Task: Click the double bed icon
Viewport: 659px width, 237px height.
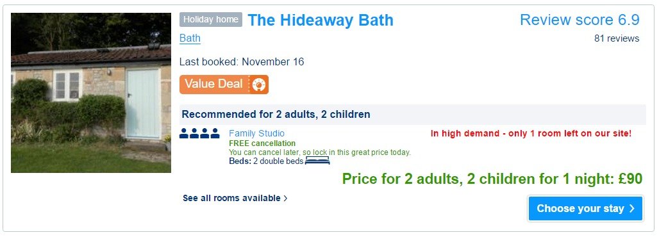Action: [317, 161]
